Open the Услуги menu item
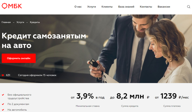Image resolution: width=192 pixels, height=112 pixels. click(x=92, y=7)
